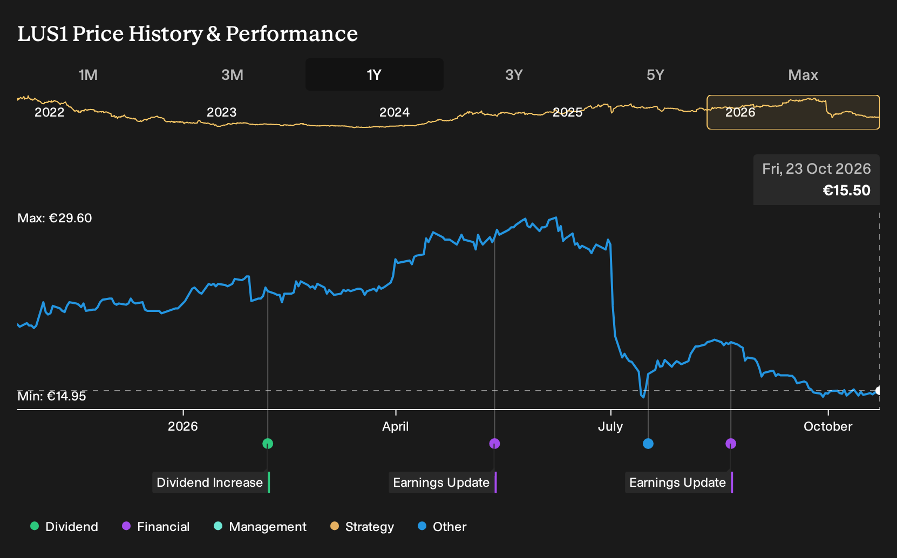Toggle the Management legend filter
The height and width of the screenshot is (558, 897).
[x=260, y=527]
